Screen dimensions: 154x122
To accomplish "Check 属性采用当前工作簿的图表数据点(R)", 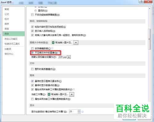I will coord(32,99).
